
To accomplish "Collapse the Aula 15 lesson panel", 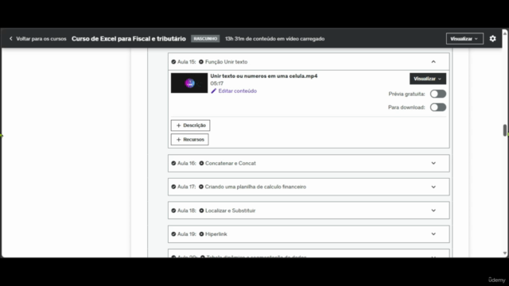I will [x=433, y=62].
